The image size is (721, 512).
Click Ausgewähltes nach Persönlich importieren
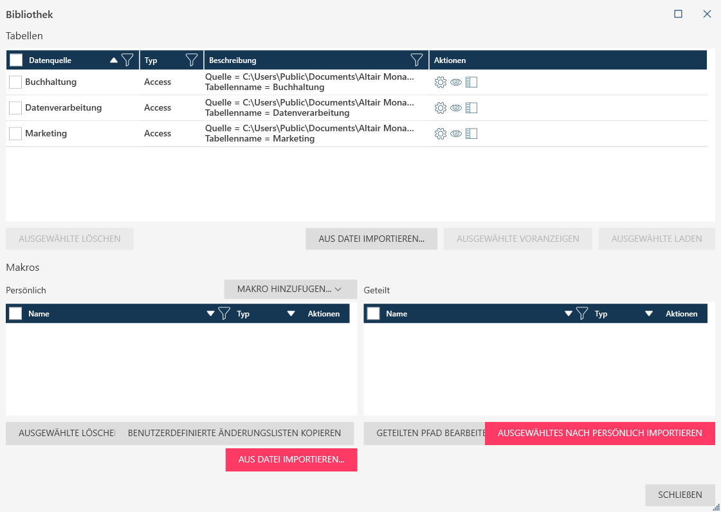click(x=599, y=433)
